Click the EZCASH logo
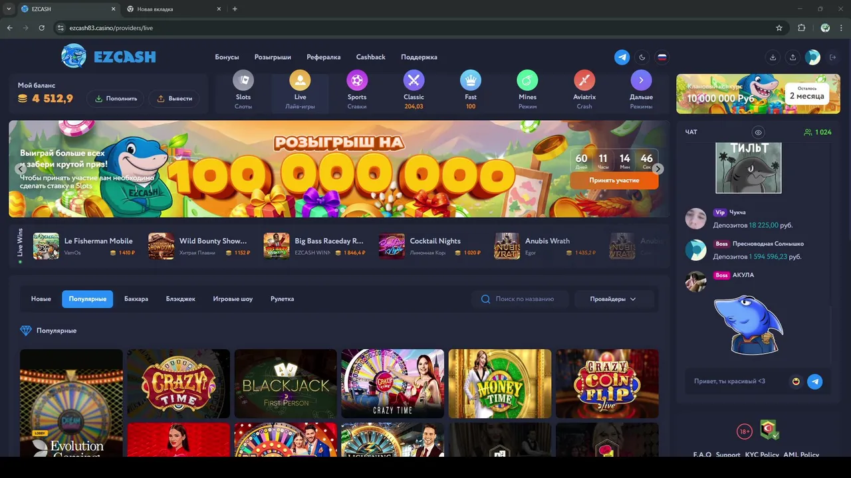 tap(108, 56)
